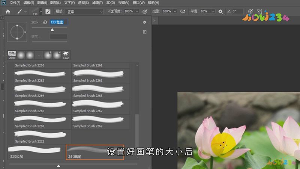Screen dimensions: 300x169
Task: Click the Photoshop Ps logo icon
Action: 3,3
